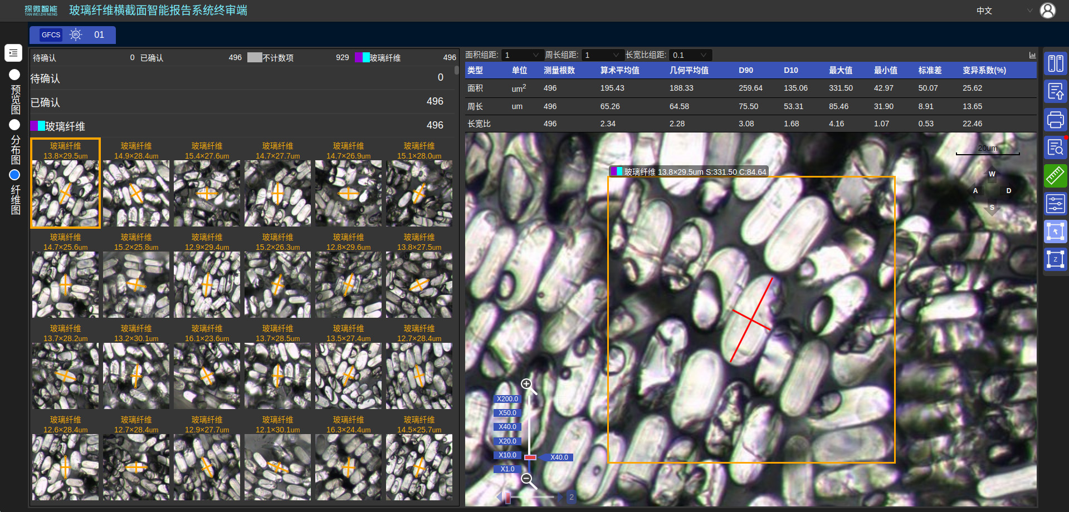Activate the Z box selection tool
The image size is (1069, 512).
(x=1055, y=259)
